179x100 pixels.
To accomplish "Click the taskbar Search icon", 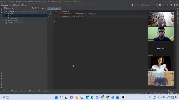I will click(61, 97).
